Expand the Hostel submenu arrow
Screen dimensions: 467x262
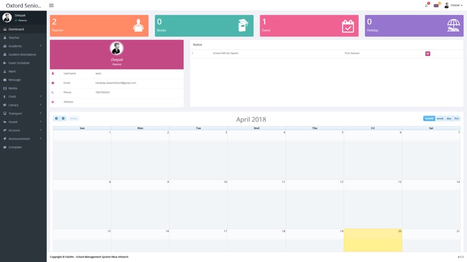[40, 122]
